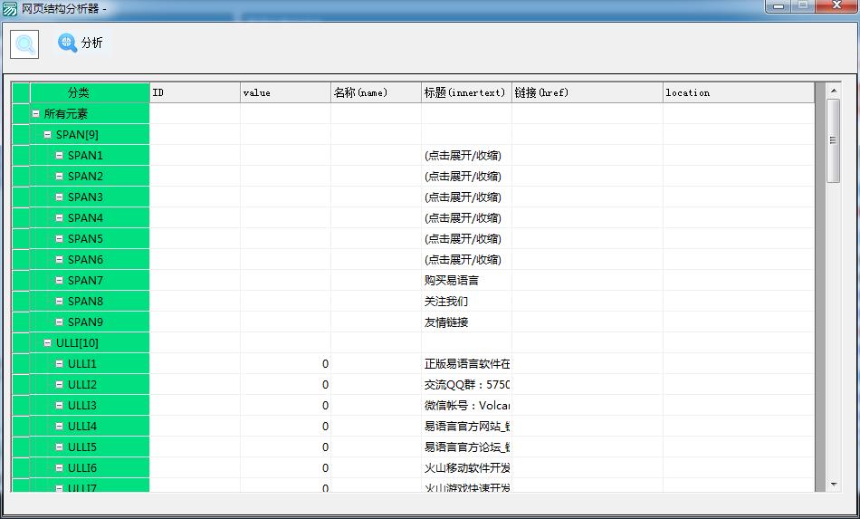
Task: Click the 微信帐号 cell in ULLI3 row
Action: click(466, 406)
